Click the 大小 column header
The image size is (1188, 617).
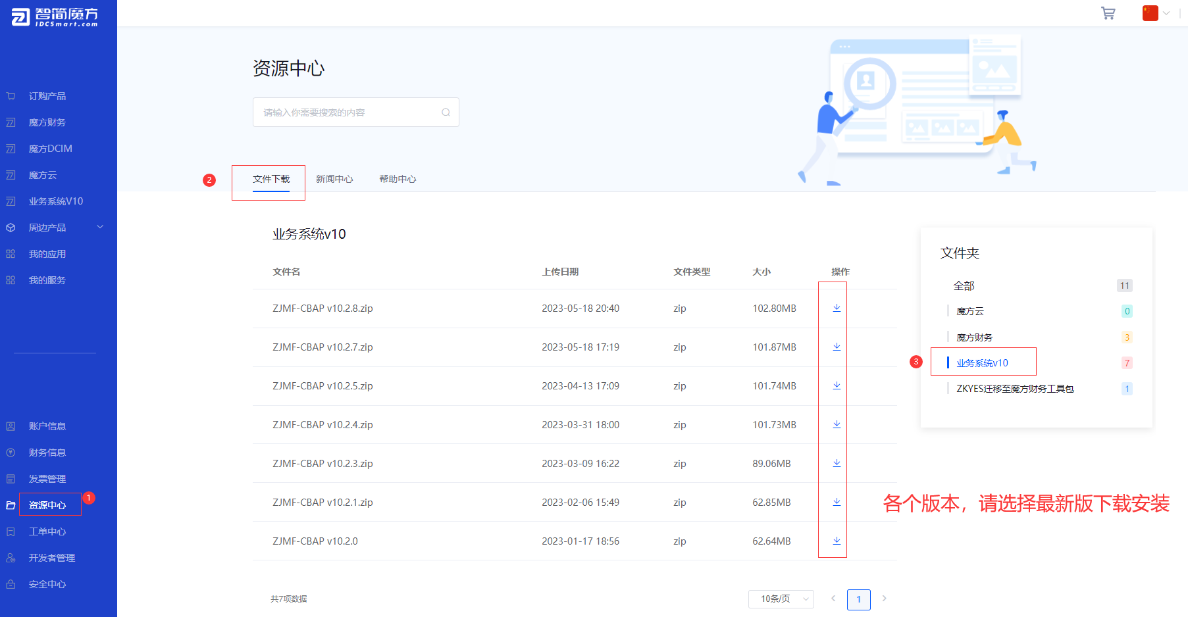tap(762, 272)
